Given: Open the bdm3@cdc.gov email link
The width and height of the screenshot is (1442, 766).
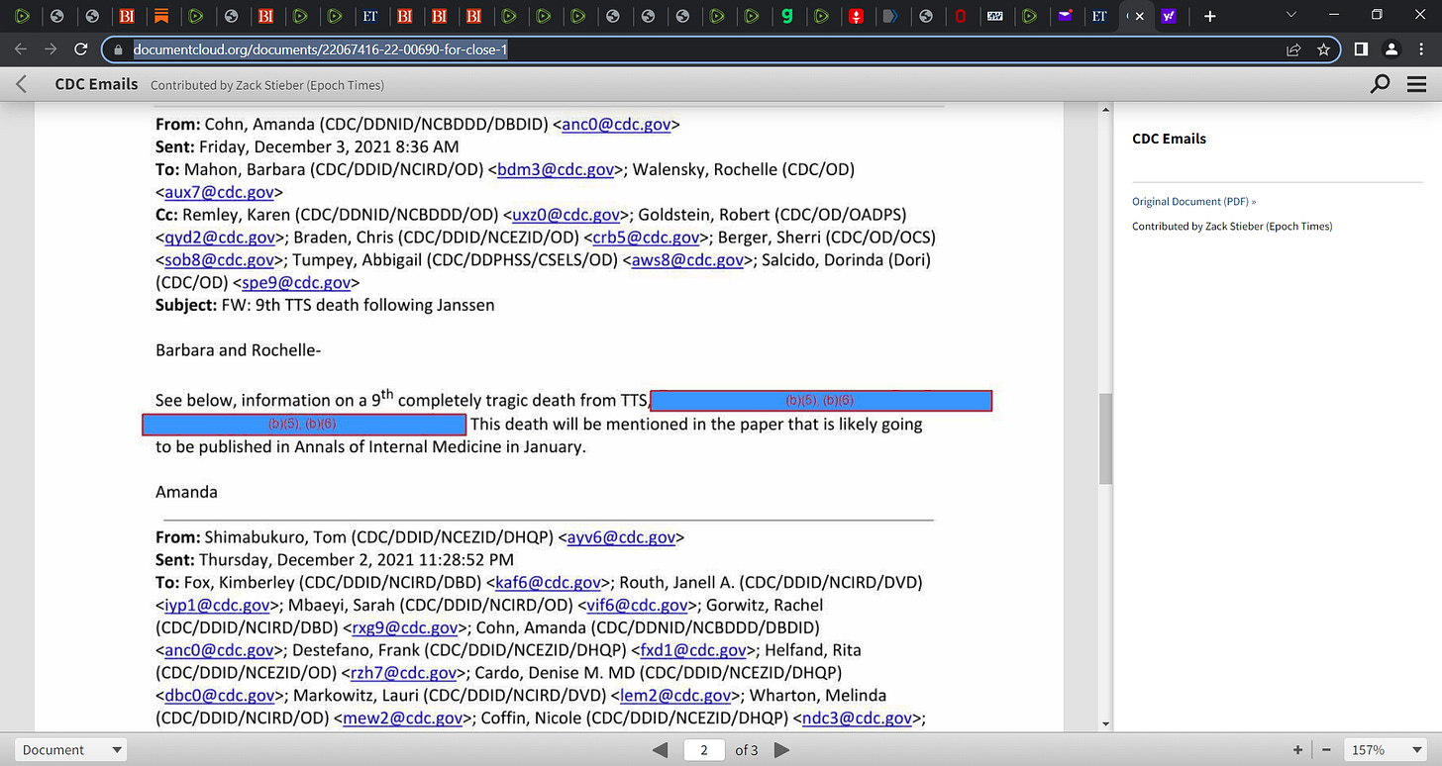Looking at the screenshot, I should point(556,169).
